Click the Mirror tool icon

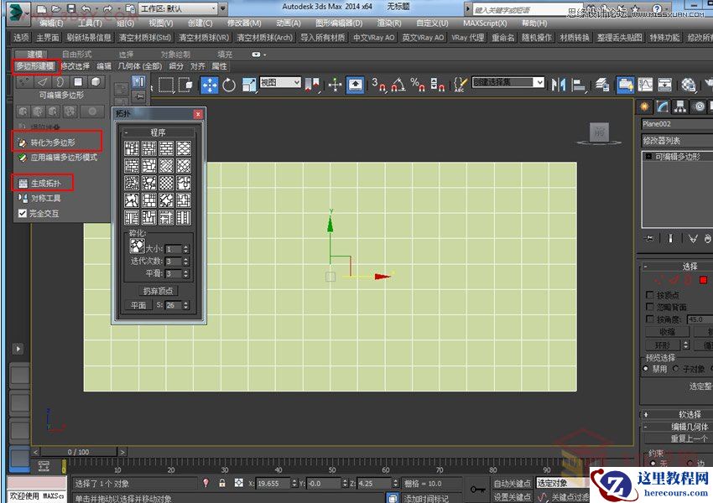[559, 85]
